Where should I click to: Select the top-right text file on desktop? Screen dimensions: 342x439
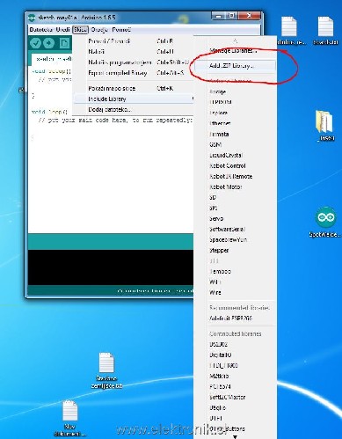tap(325, 31)
